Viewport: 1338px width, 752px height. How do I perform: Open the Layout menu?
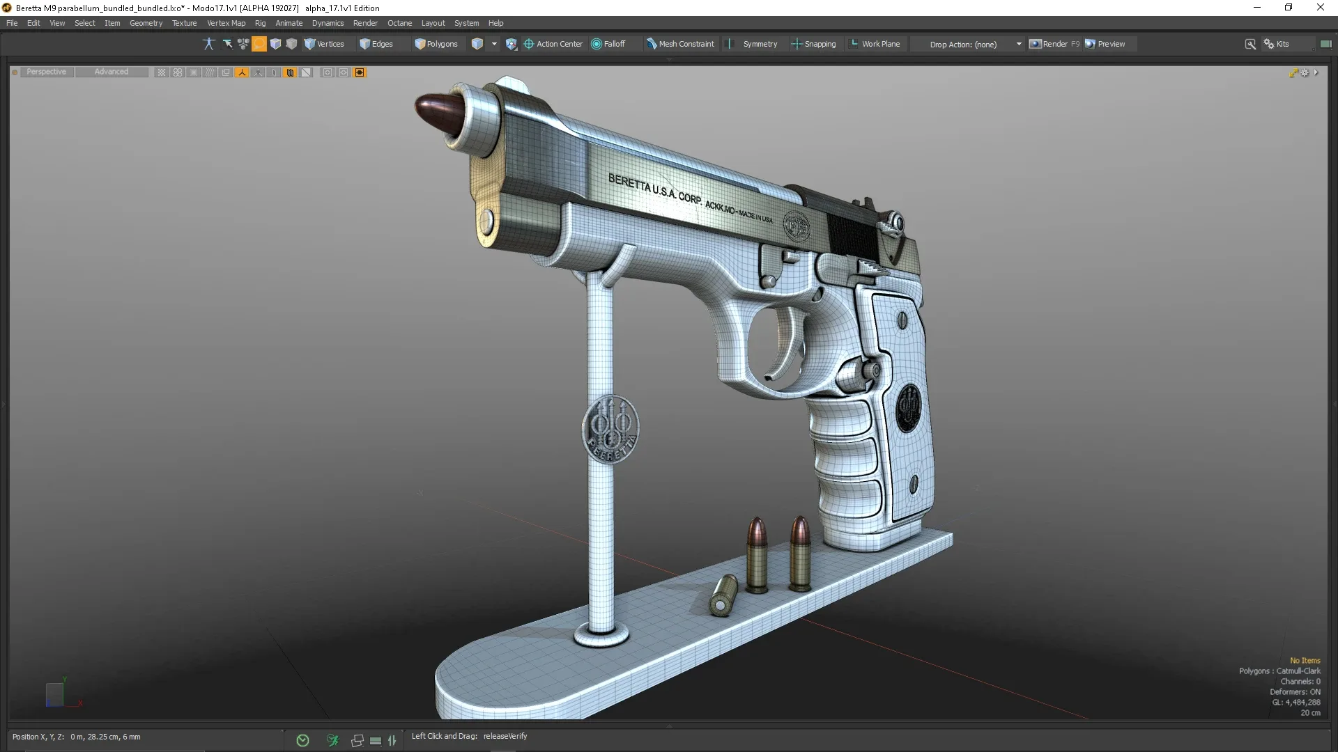[x=433, y=23]
